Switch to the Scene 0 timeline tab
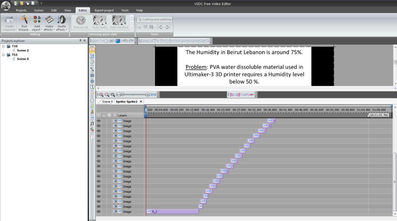This screenshot has height=221, width=397. pos(107,102)
